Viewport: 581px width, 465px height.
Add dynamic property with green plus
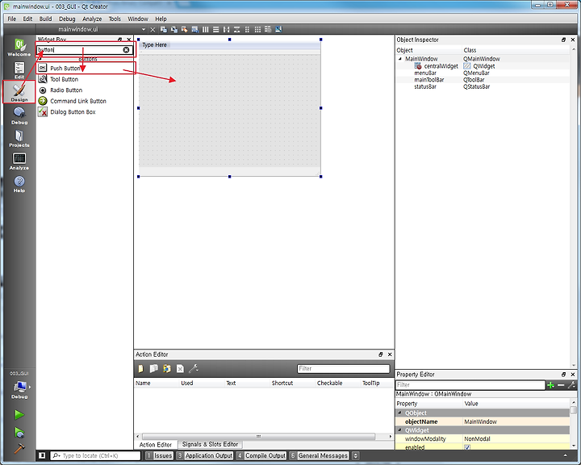coord(550,385)
